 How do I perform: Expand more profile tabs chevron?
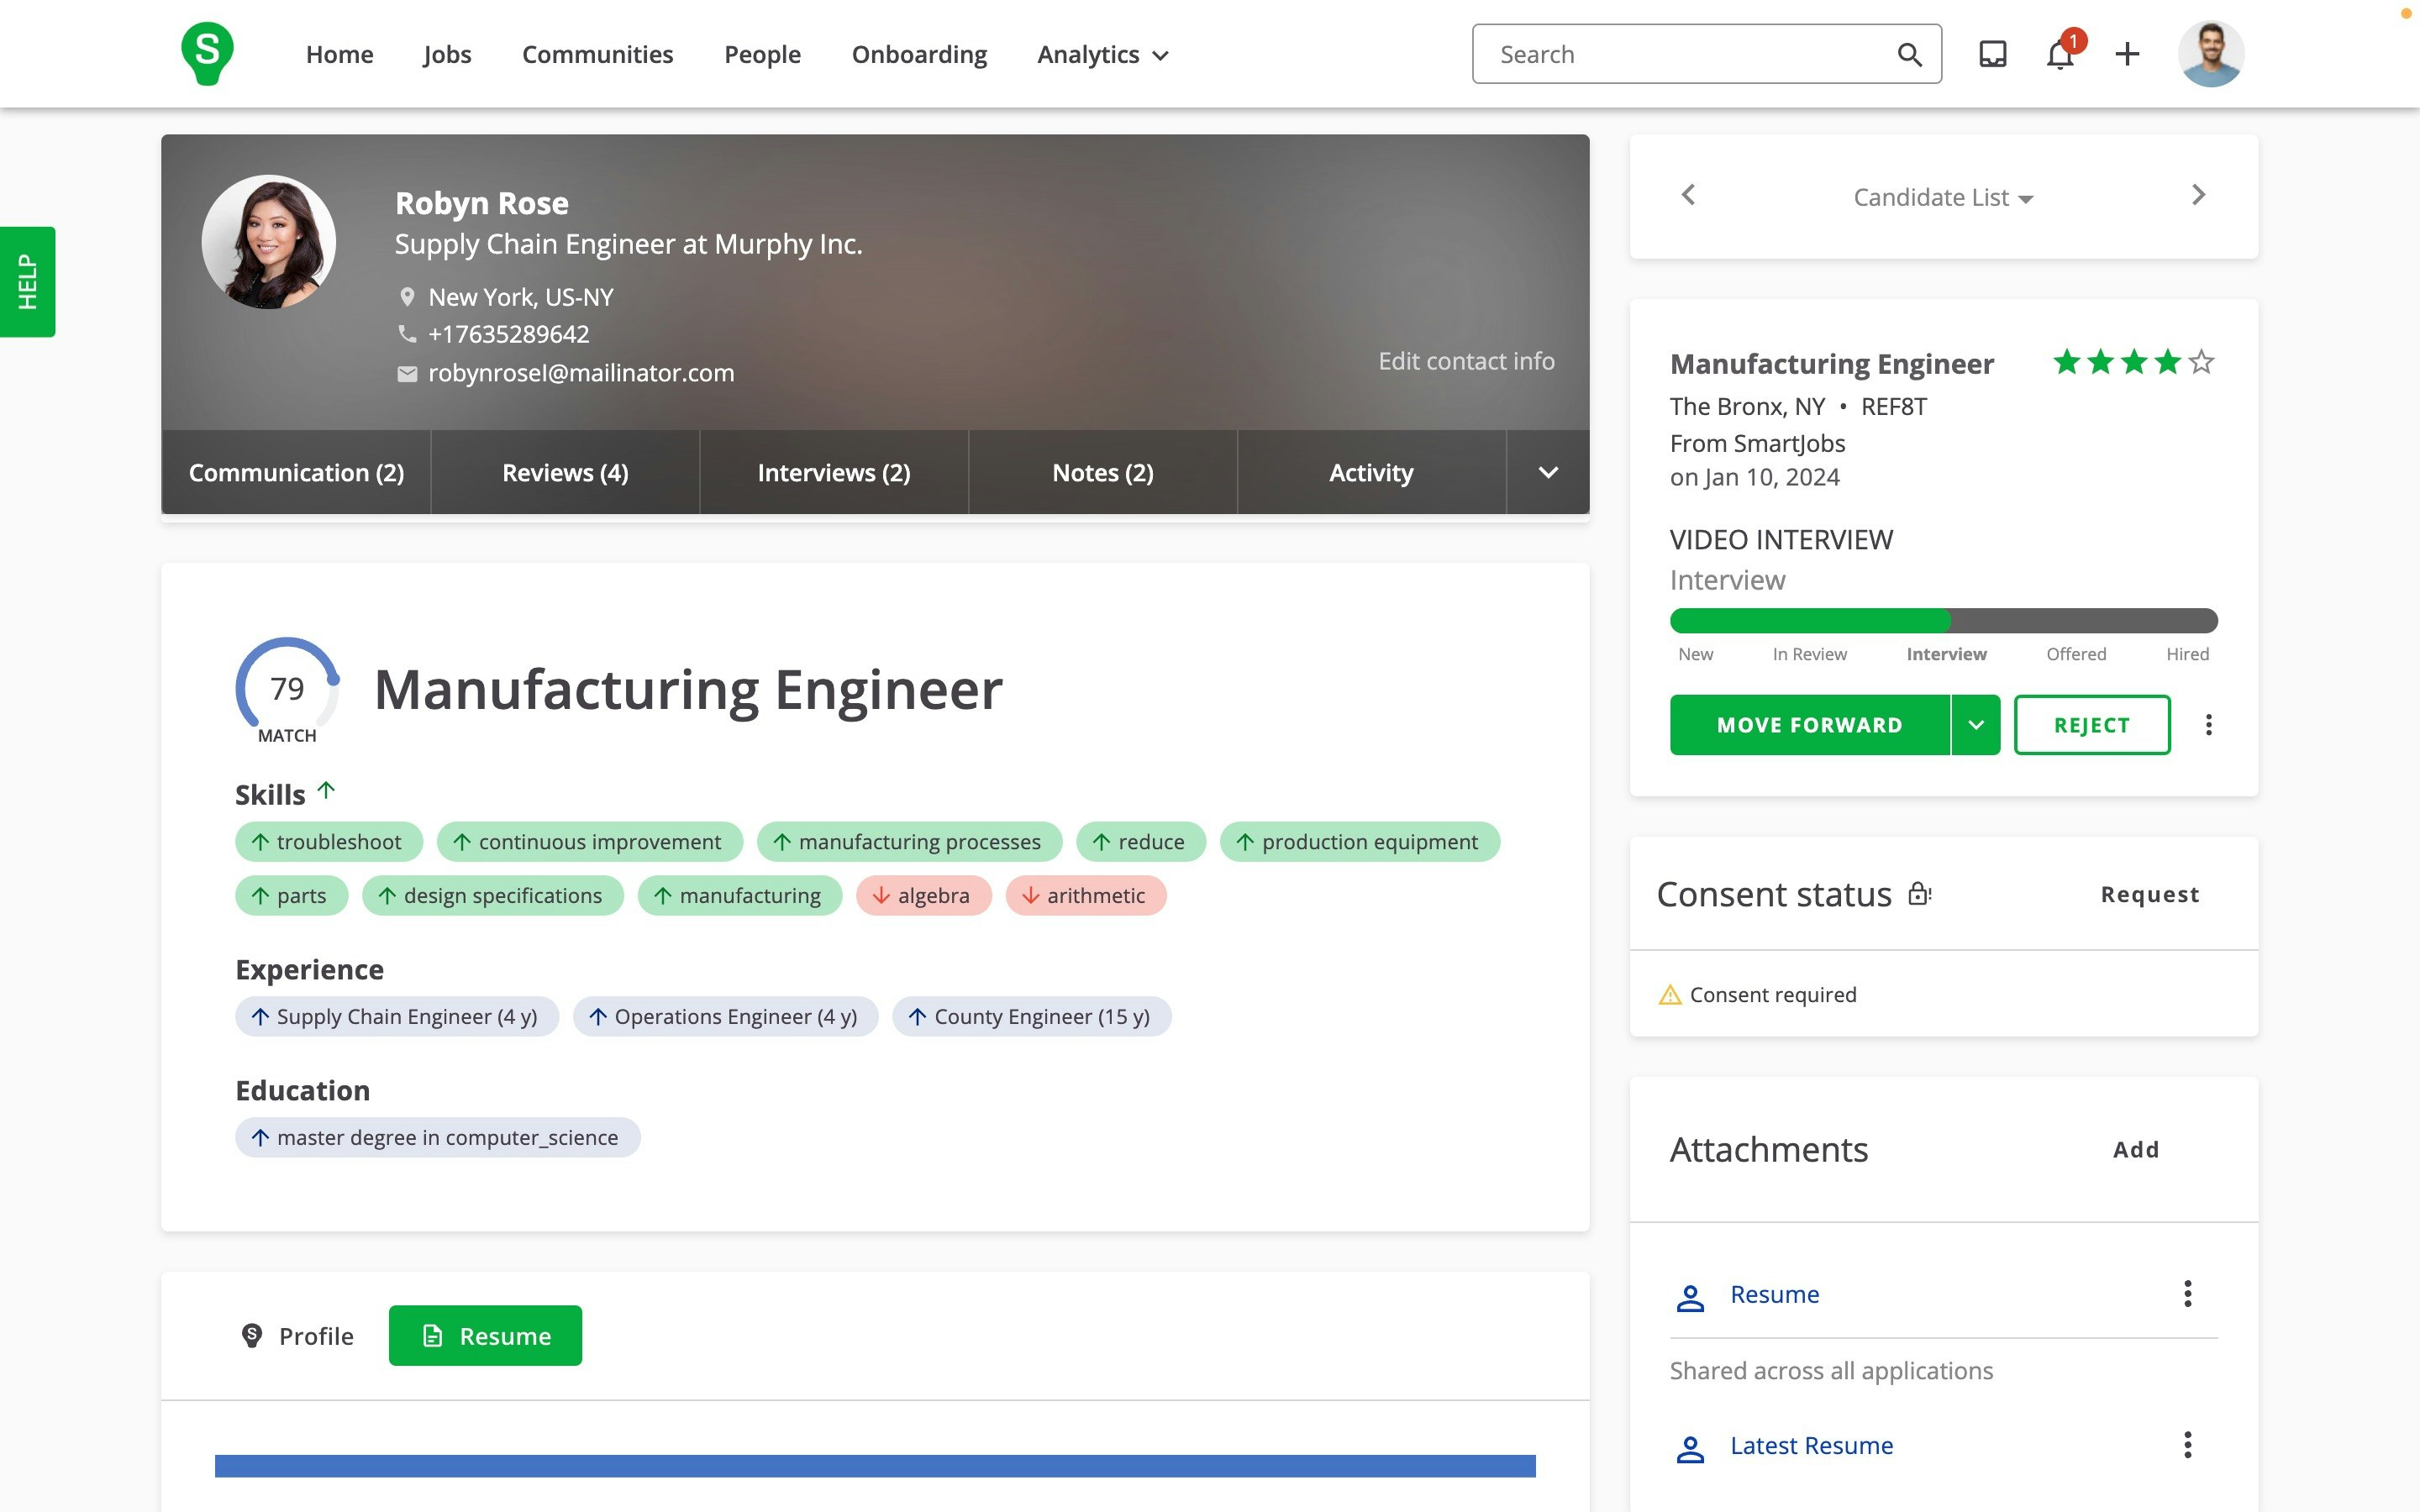point(1547,472)
